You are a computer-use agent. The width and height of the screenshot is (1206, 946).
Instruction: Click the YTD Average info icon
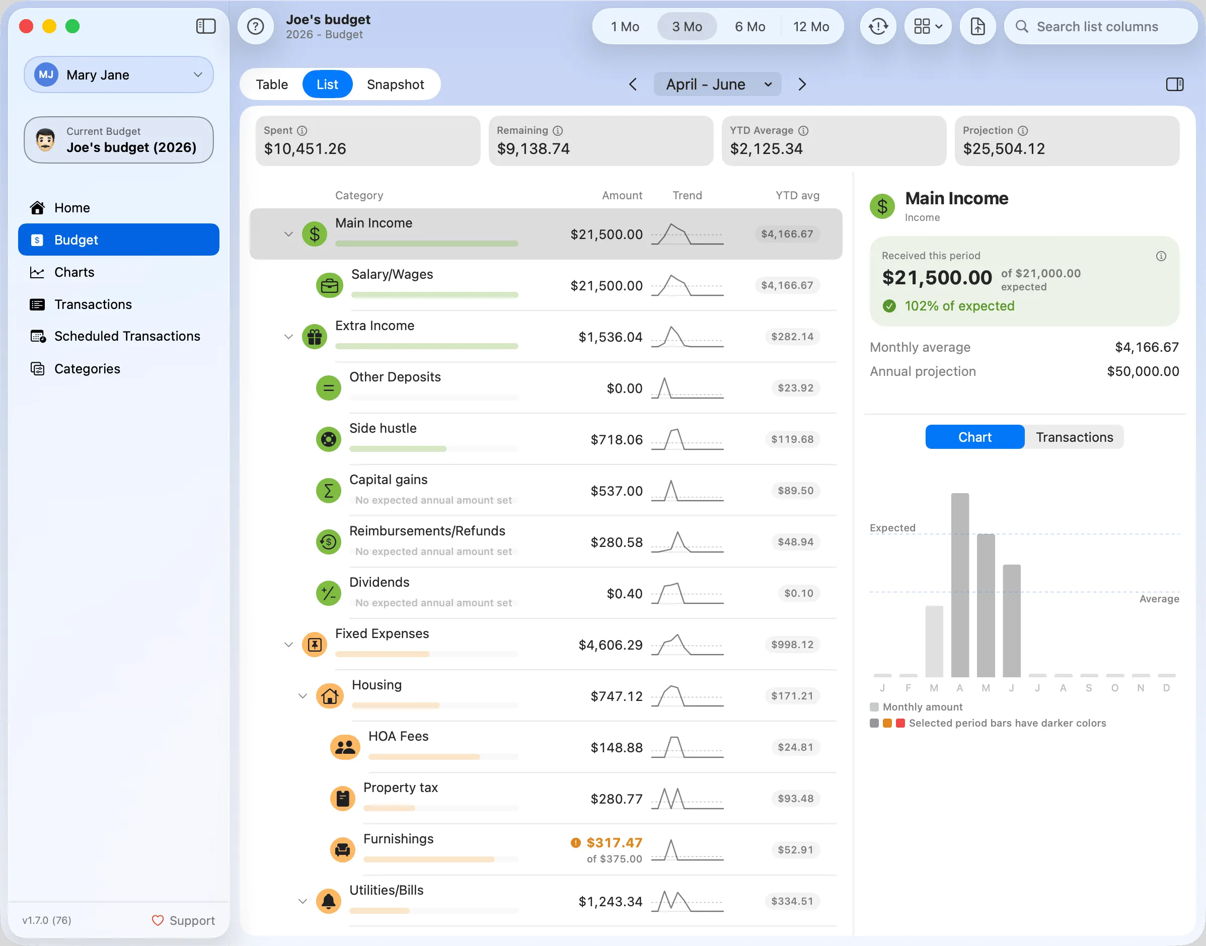(x=803, y=131)
